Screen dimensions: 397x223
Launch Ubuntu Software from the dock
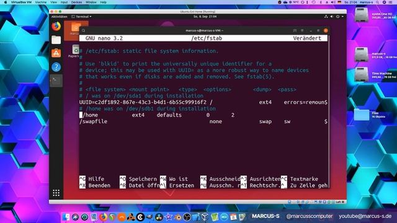pos(56,53)
